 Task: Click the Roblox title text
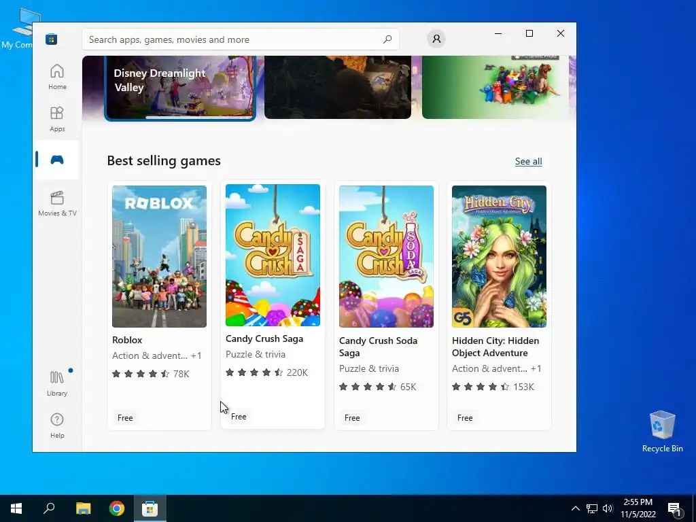tap(127, 340)
